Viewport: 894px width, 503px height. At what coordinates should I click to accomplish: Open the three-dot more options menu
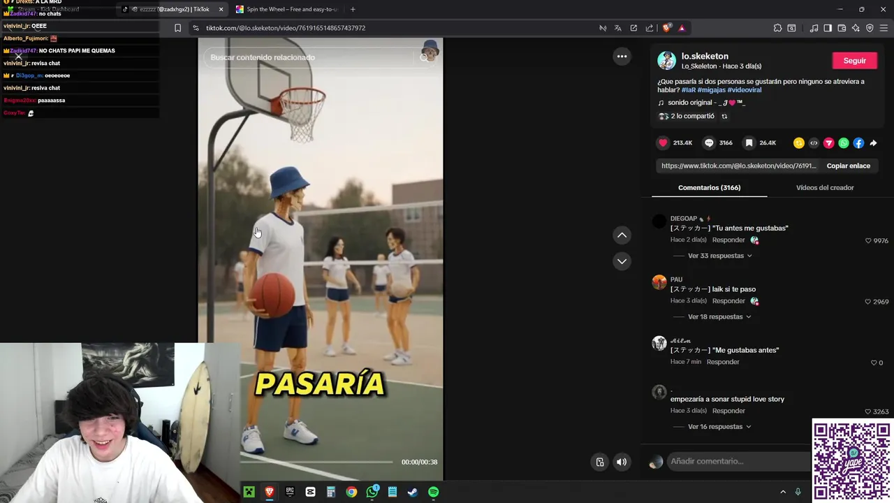622,57
